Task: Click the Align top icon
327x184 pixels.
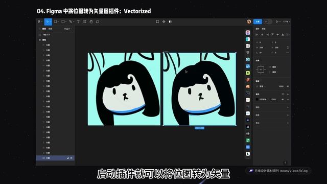Action: coord(272,35)
